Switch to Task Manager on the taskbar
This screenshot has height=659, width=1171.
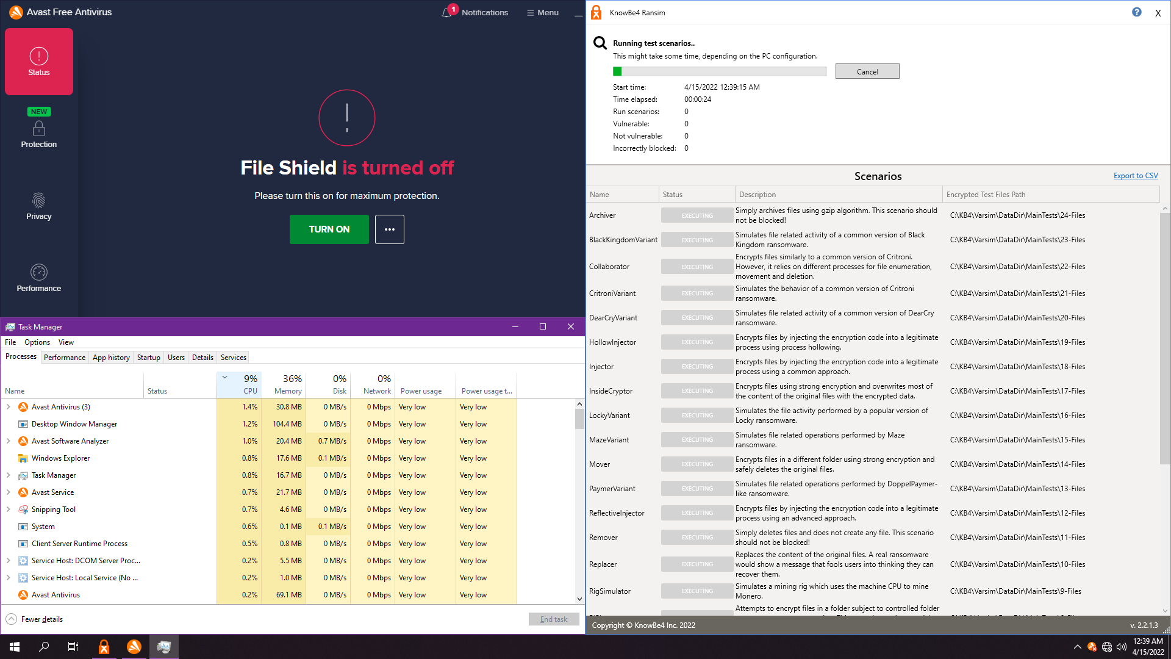[x=164, y=647]
